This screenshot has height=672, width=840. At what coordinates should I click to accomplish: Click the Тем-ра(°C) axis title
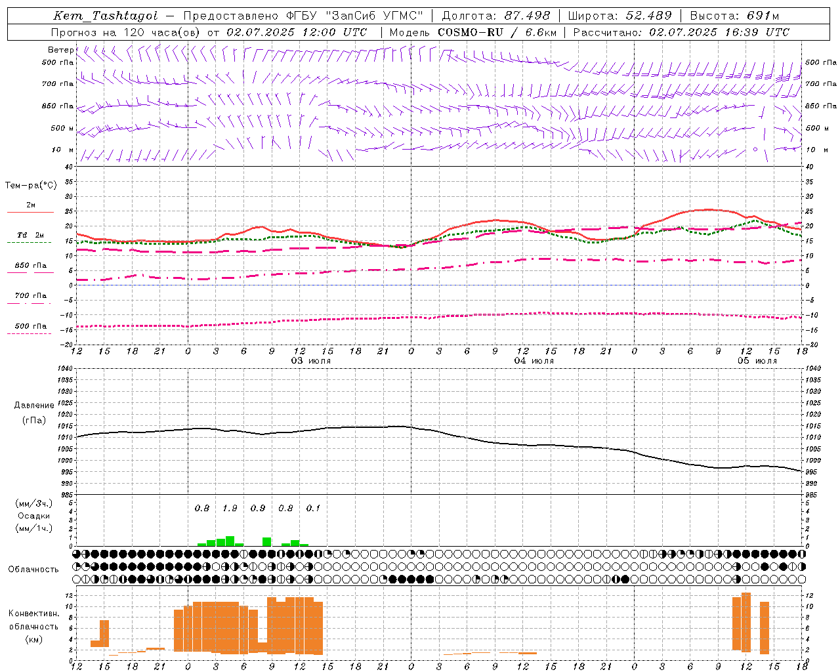click(x=31, y=186)
